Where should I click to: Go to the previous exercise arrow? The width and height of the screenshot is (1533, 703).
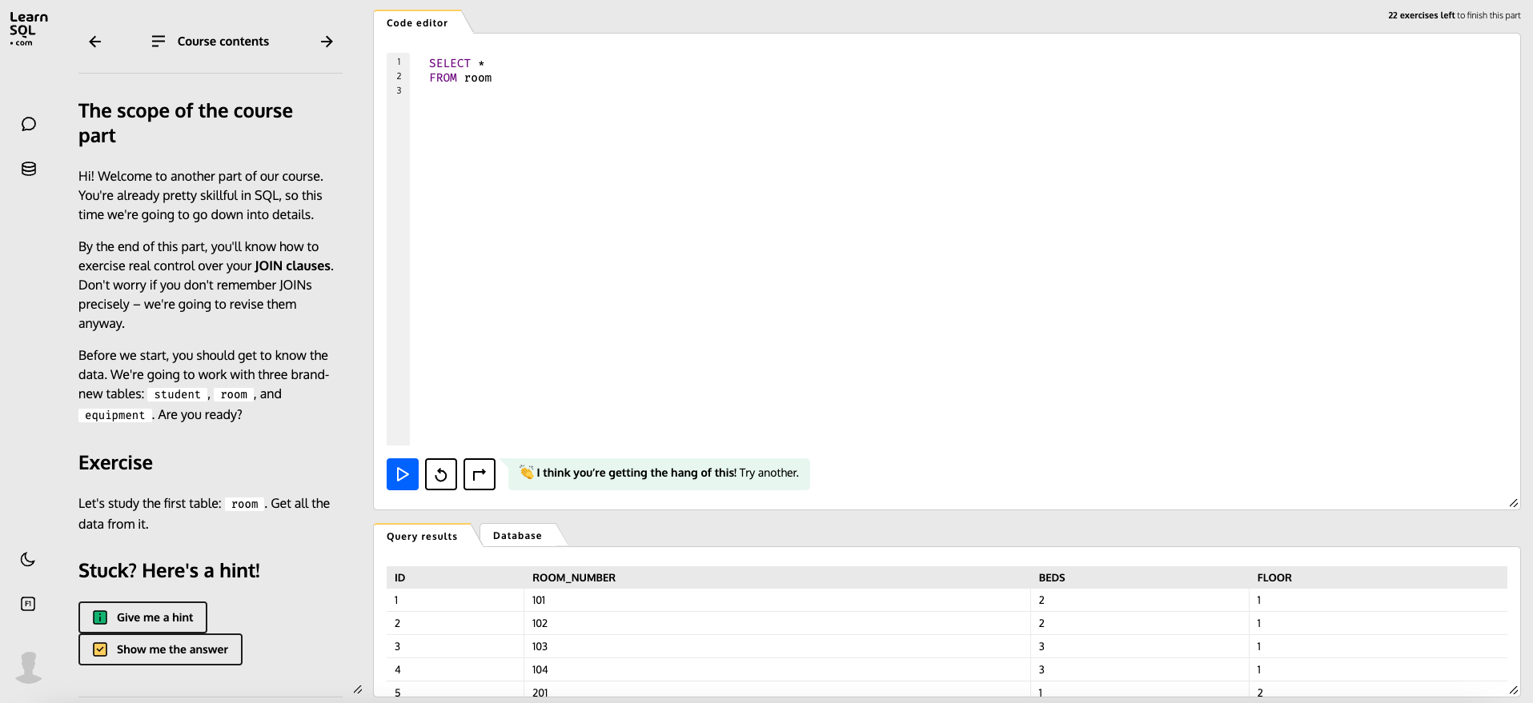[x=95, y=42]
